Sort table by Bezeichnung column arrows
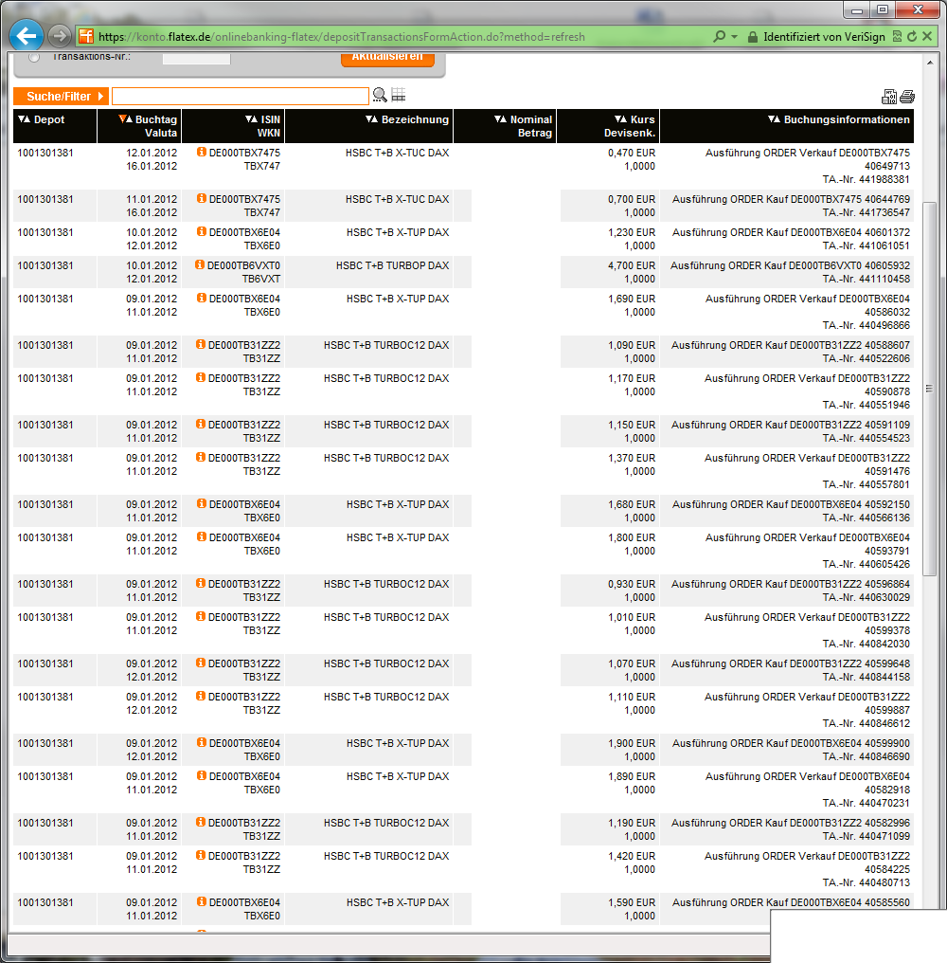This screenshot has width=947, height=963. (371, 119)
